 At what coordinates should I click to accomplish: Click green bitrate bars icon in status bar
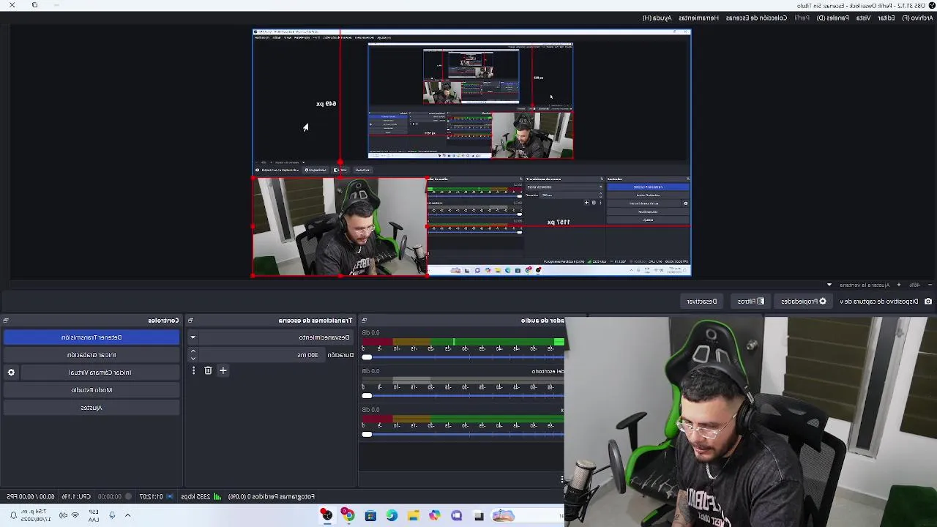[217, 496]
